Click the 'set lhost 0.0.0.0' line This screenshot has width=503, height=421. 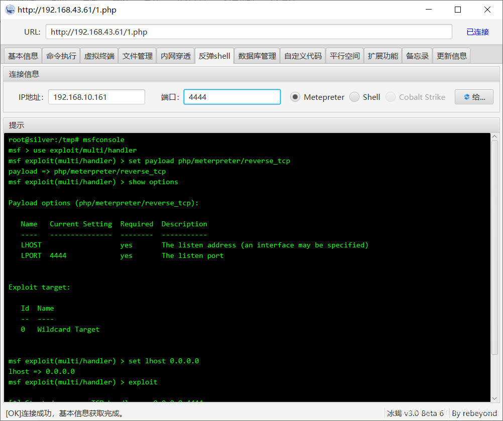pyautogui.click(x=103, y=361)
